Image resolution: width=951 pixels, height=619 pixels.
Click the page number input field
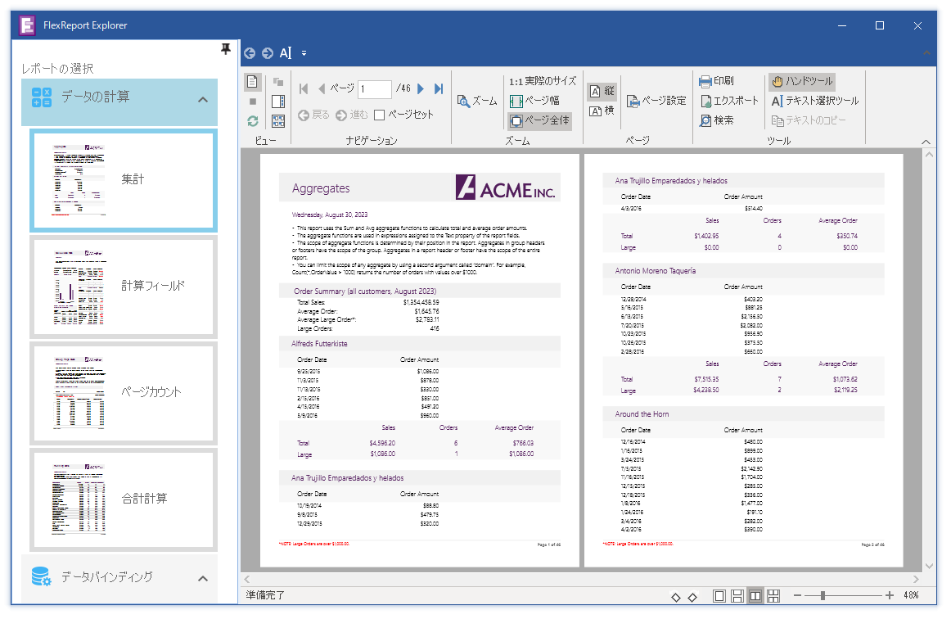click(374, 89)
